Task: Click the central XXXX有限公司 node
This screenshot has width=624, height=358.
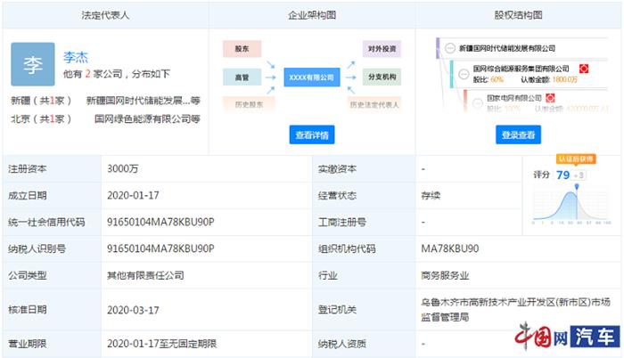Action: click(x=311, y=77)
